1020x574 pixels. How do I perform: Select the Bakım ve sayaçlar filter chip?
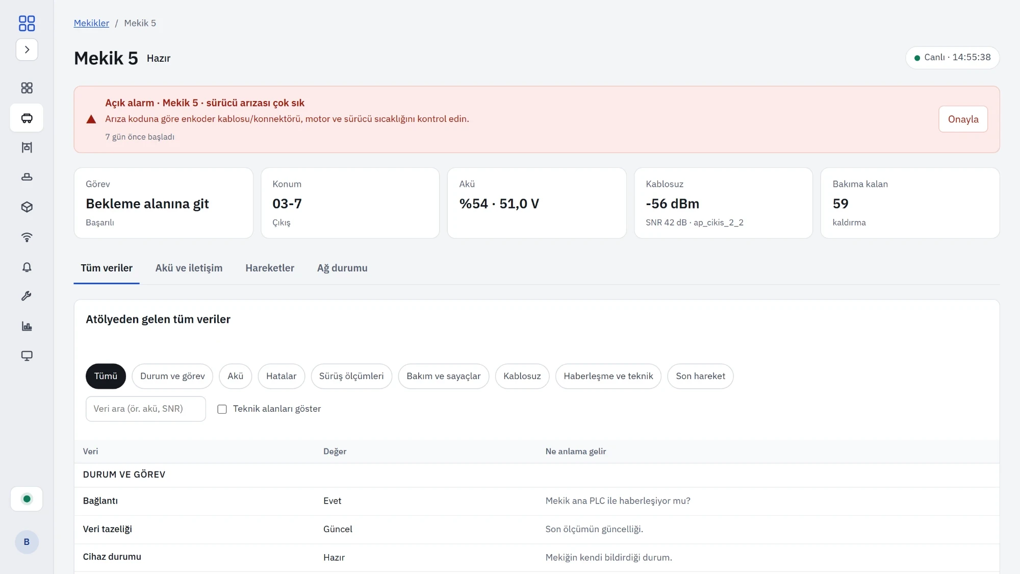click(x=443, y=376)
